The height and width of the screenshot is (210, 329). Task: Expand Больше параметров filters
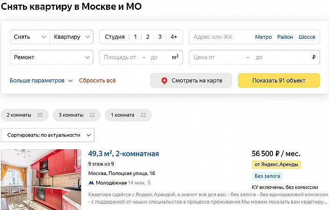[x=41, y=80]
